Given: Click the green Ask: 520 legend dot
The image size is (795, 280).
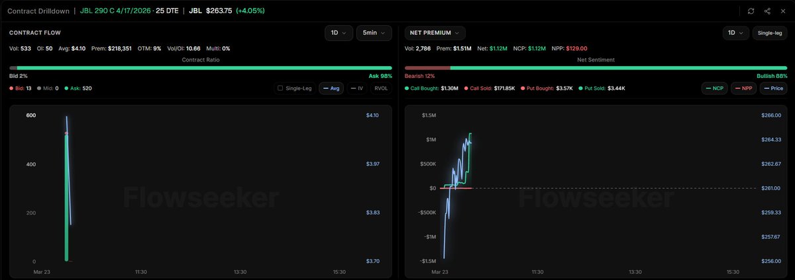Looking at the screenshot, I should tap(67, 88).
